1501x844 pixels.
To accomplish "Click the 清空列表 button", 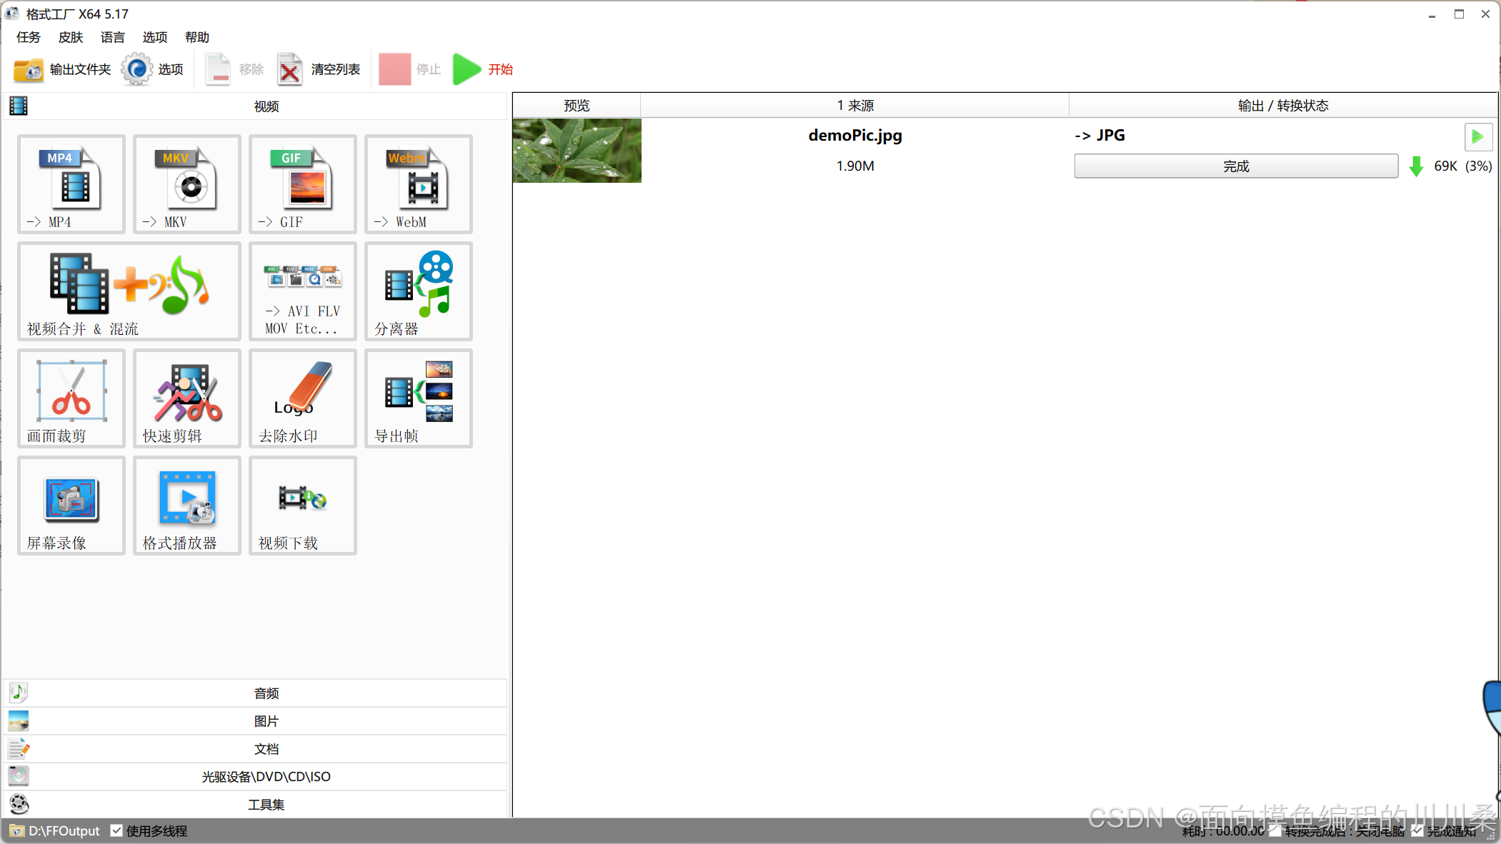I will pos(319,69).
